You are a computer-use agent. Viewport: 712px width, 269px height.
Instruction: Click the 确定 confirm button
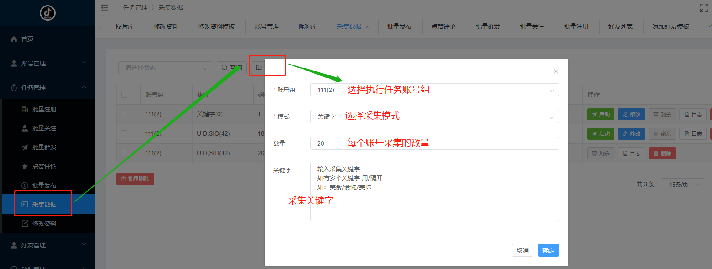coord(548,250)
